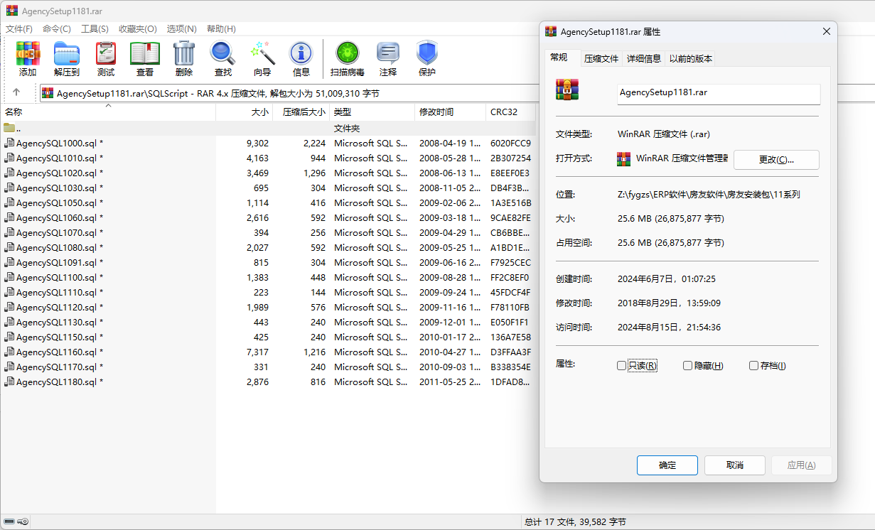
Task: Click the up-one-level arrow icon
Action: [x=16, y=92]
